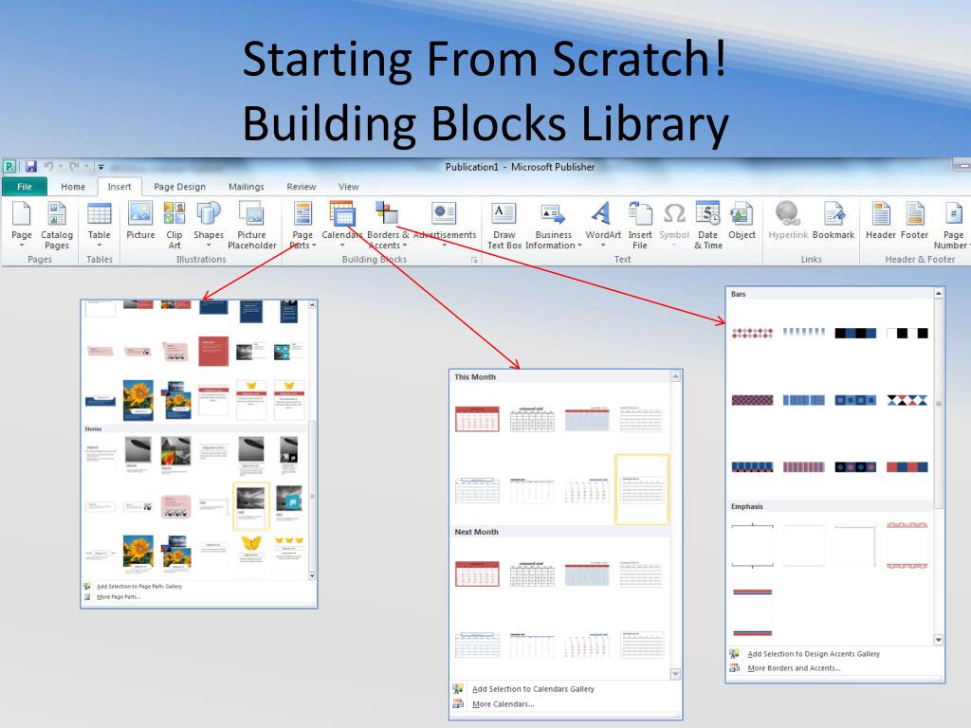Switch to the View tab

click(x=349, y=187)
